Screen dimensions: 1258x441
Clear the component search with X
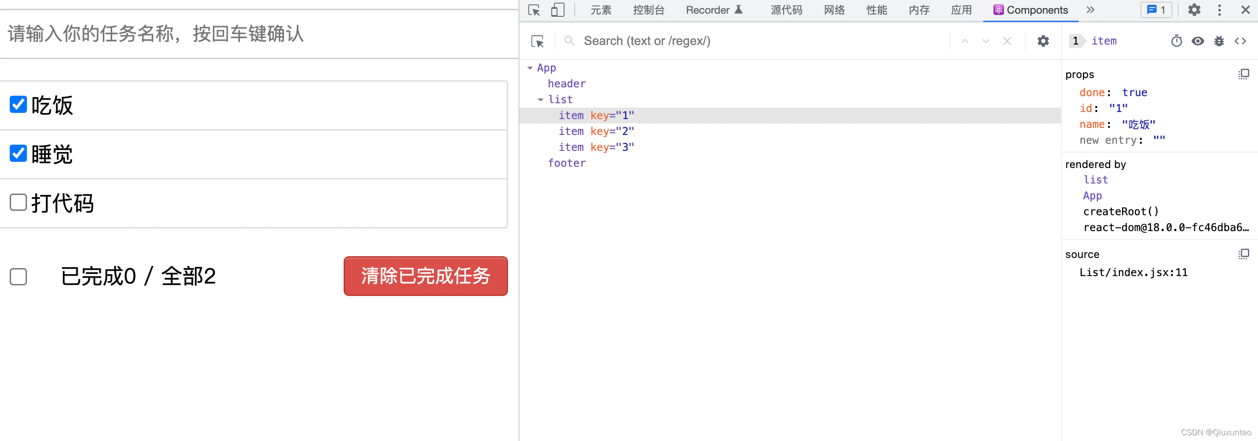(x=1007, y=41)
